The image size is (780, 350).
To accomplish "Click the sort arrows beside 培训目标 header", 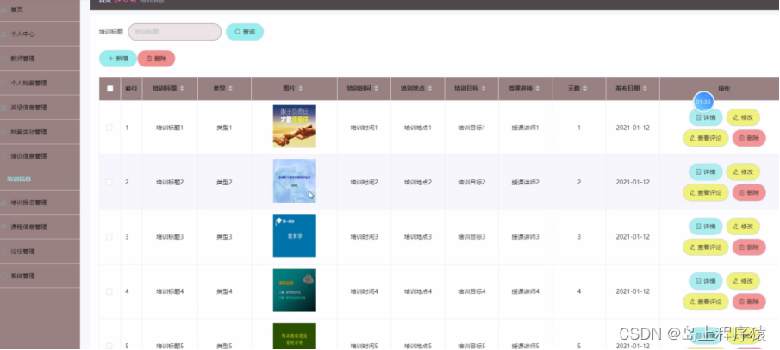I will pos(483,89).
